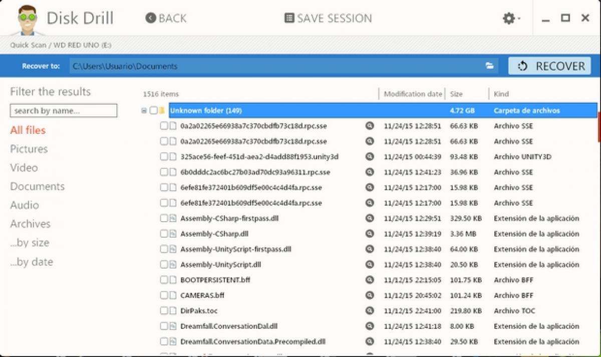This screenshot has height=357, width=601.
Task: Collapse the Unknown folder tree node
Action: 144,110
